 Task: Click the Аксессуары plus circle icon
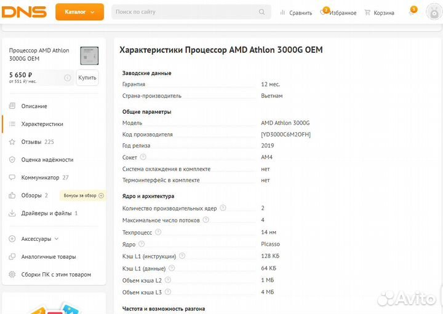pyautogui.click(x=12, y=238)
